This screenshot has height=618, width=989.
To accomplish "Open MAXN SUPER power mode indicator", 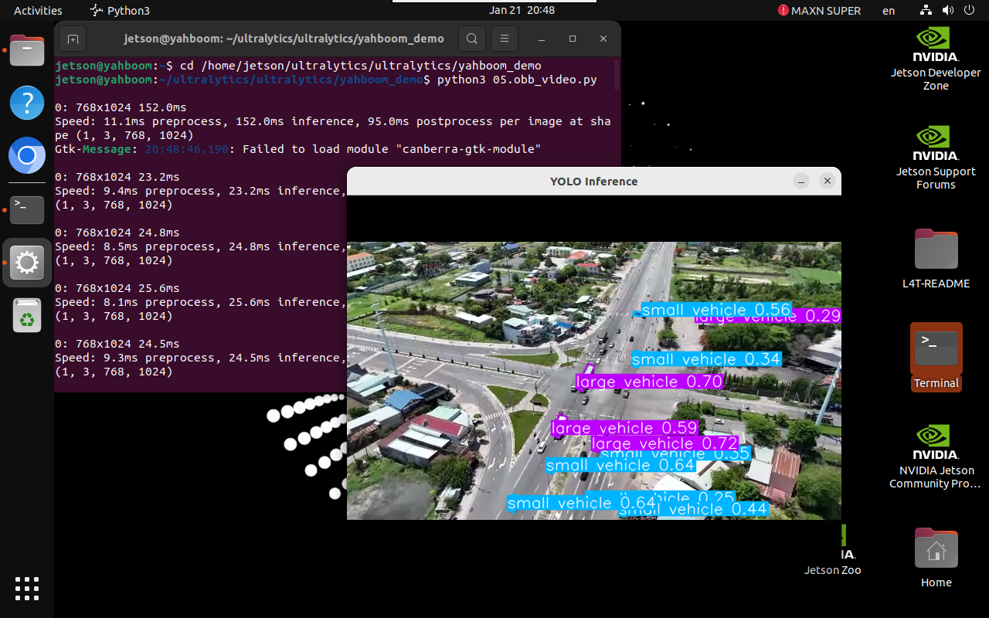I will click(x=819, y=11).
